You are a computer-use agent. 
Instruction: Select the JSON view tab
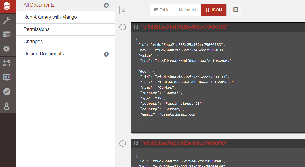click(214, 10)
